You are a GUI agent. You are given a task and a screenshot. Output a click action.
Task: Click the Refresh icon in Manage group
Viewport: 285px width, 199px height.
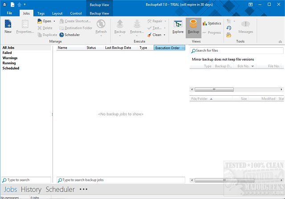pyautogui.click(x=101, y=24)
